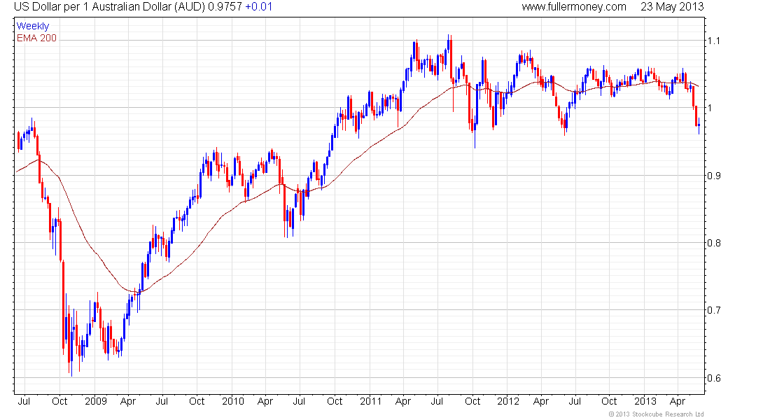
Task: Click the 1 label on the price axis
Action: 710,108
